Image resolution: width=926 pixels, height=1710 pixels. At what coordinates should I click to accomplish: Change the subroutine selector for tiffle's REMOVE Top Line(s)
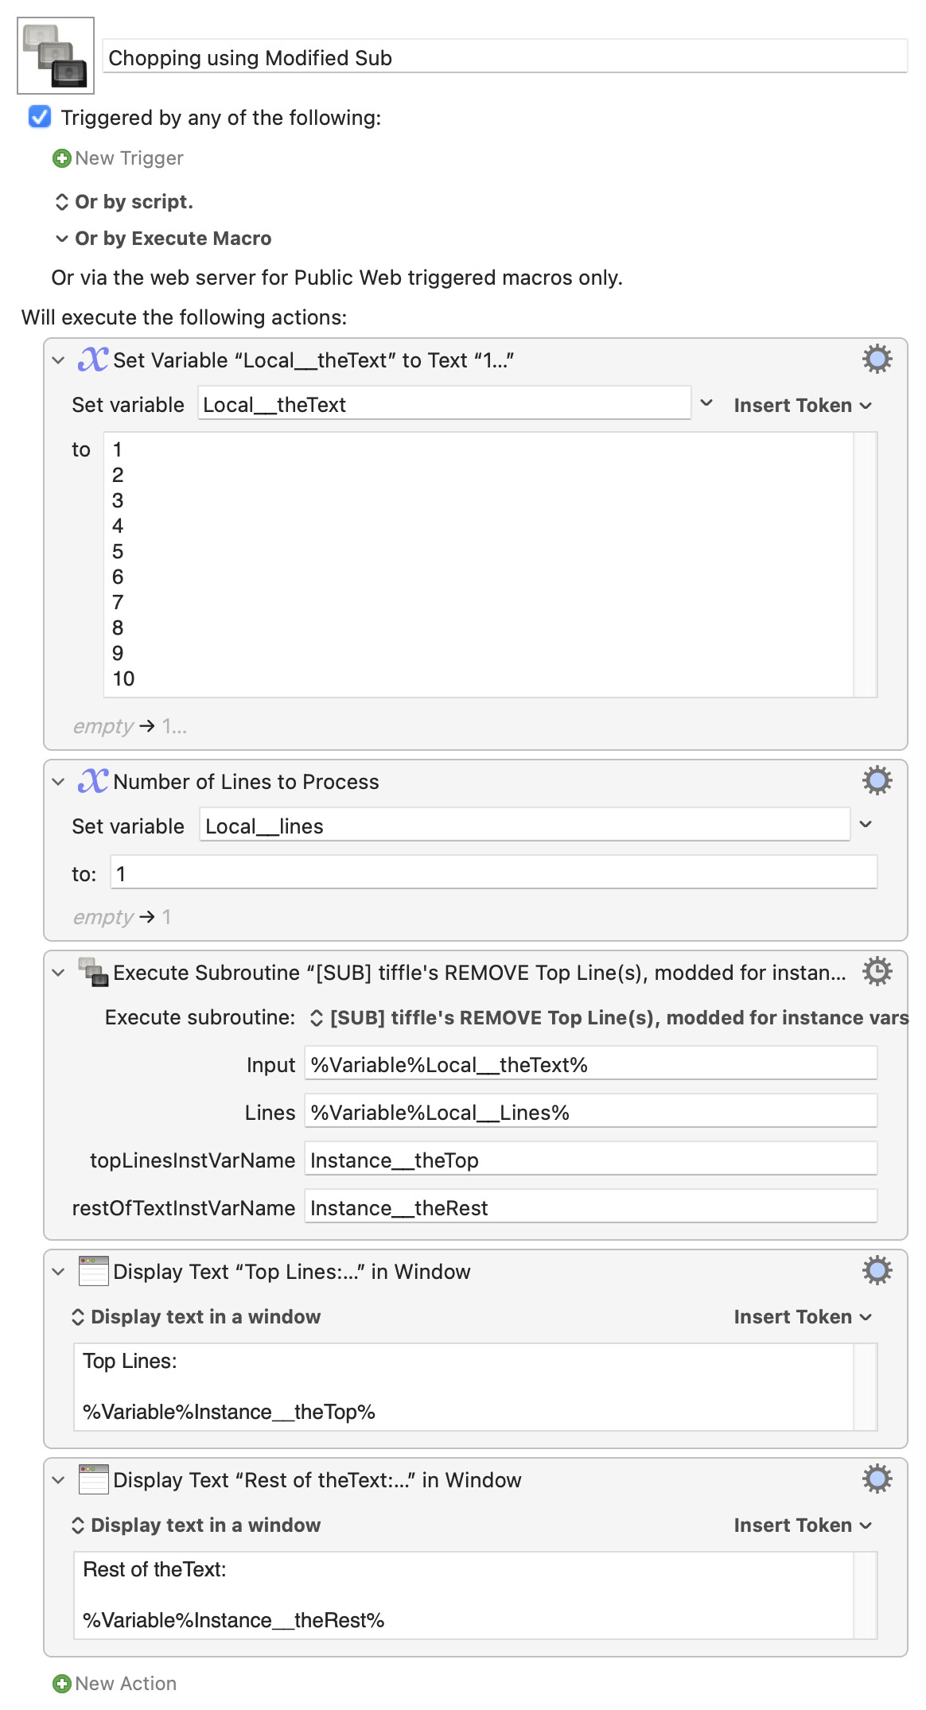609,1018
